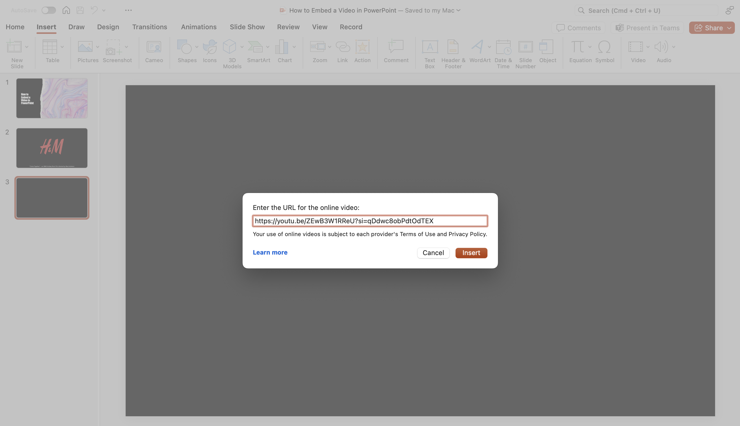Select slide 2 thumbnail with H&M logo
Screen dimensions: 740x426
tap(52, 148)
